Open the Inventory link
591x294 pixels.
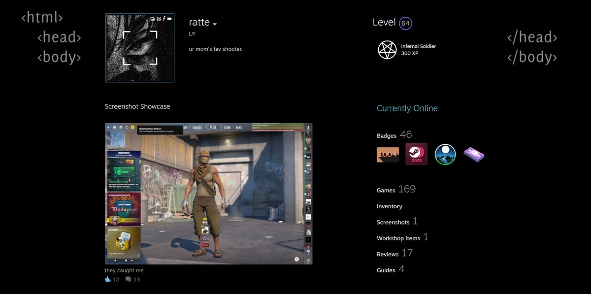390,206
